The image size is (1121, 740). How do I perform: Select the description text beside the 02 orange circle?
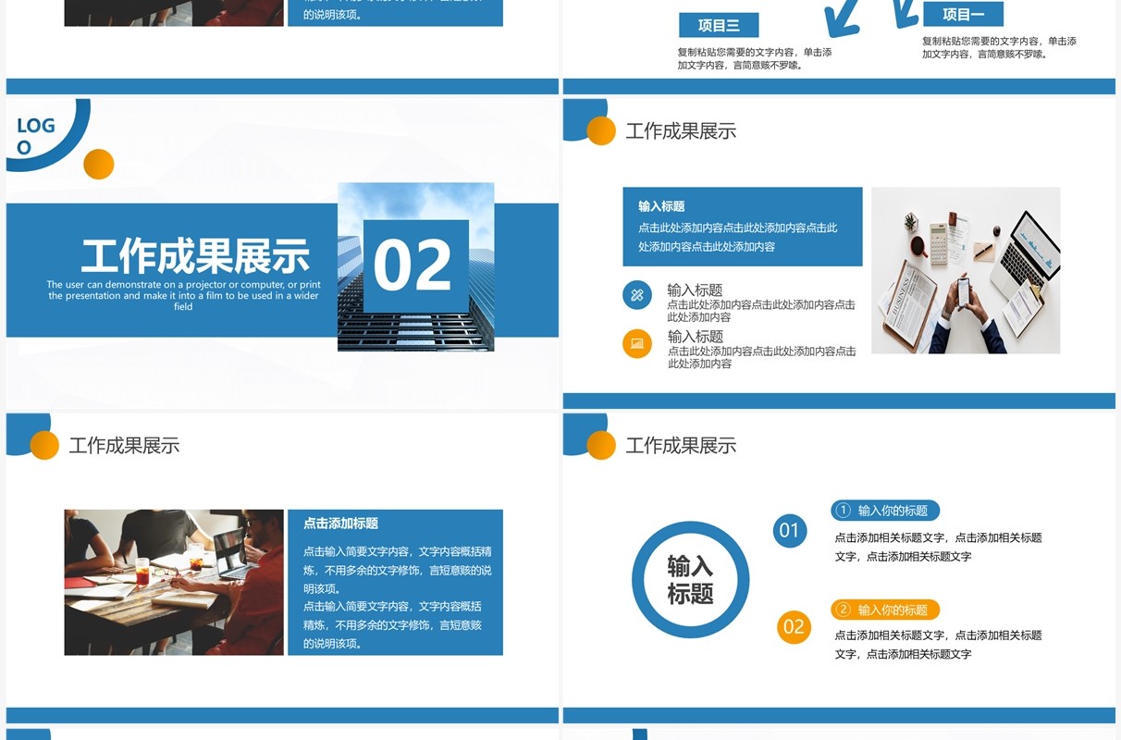(x=938, y=645)
